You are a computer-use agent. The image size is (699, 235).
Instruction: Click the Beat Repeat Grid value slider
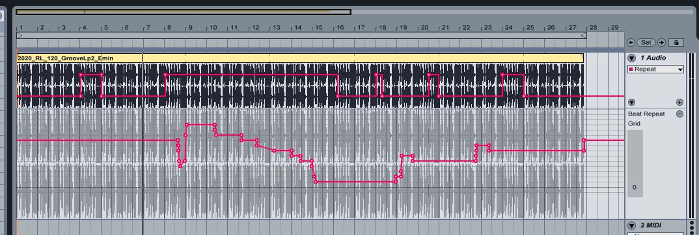pyautogui.click(x=635, y=164)
